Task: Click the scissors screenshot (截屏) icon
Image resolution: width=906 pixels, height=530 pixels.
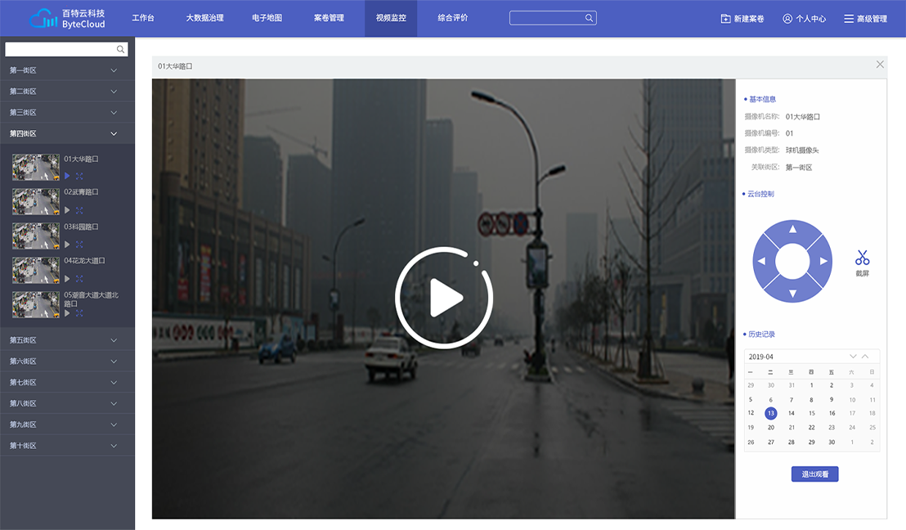Action: pos(862,258)
